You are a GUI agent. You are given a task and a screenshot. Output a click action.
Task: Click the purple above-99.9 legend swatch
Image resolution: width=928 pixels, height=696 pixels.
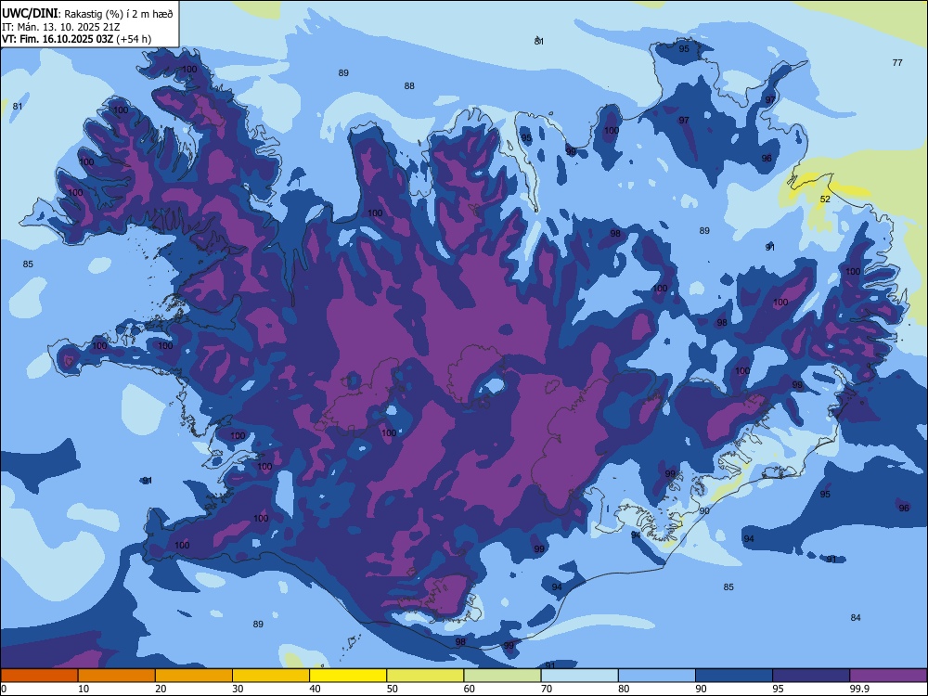(888, 676)
